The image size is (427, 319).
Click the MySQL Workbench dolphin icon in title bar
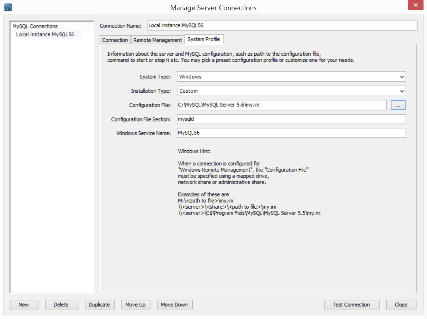coord(8,7)
